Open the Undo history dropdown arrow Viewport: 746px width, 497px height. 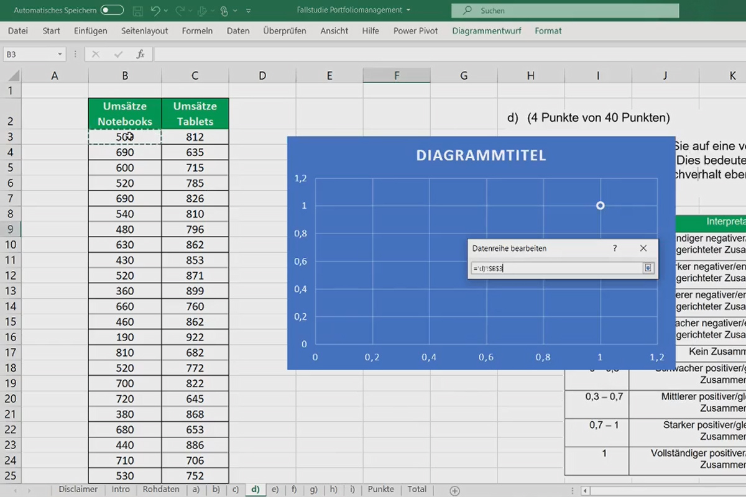coord(166,11)
